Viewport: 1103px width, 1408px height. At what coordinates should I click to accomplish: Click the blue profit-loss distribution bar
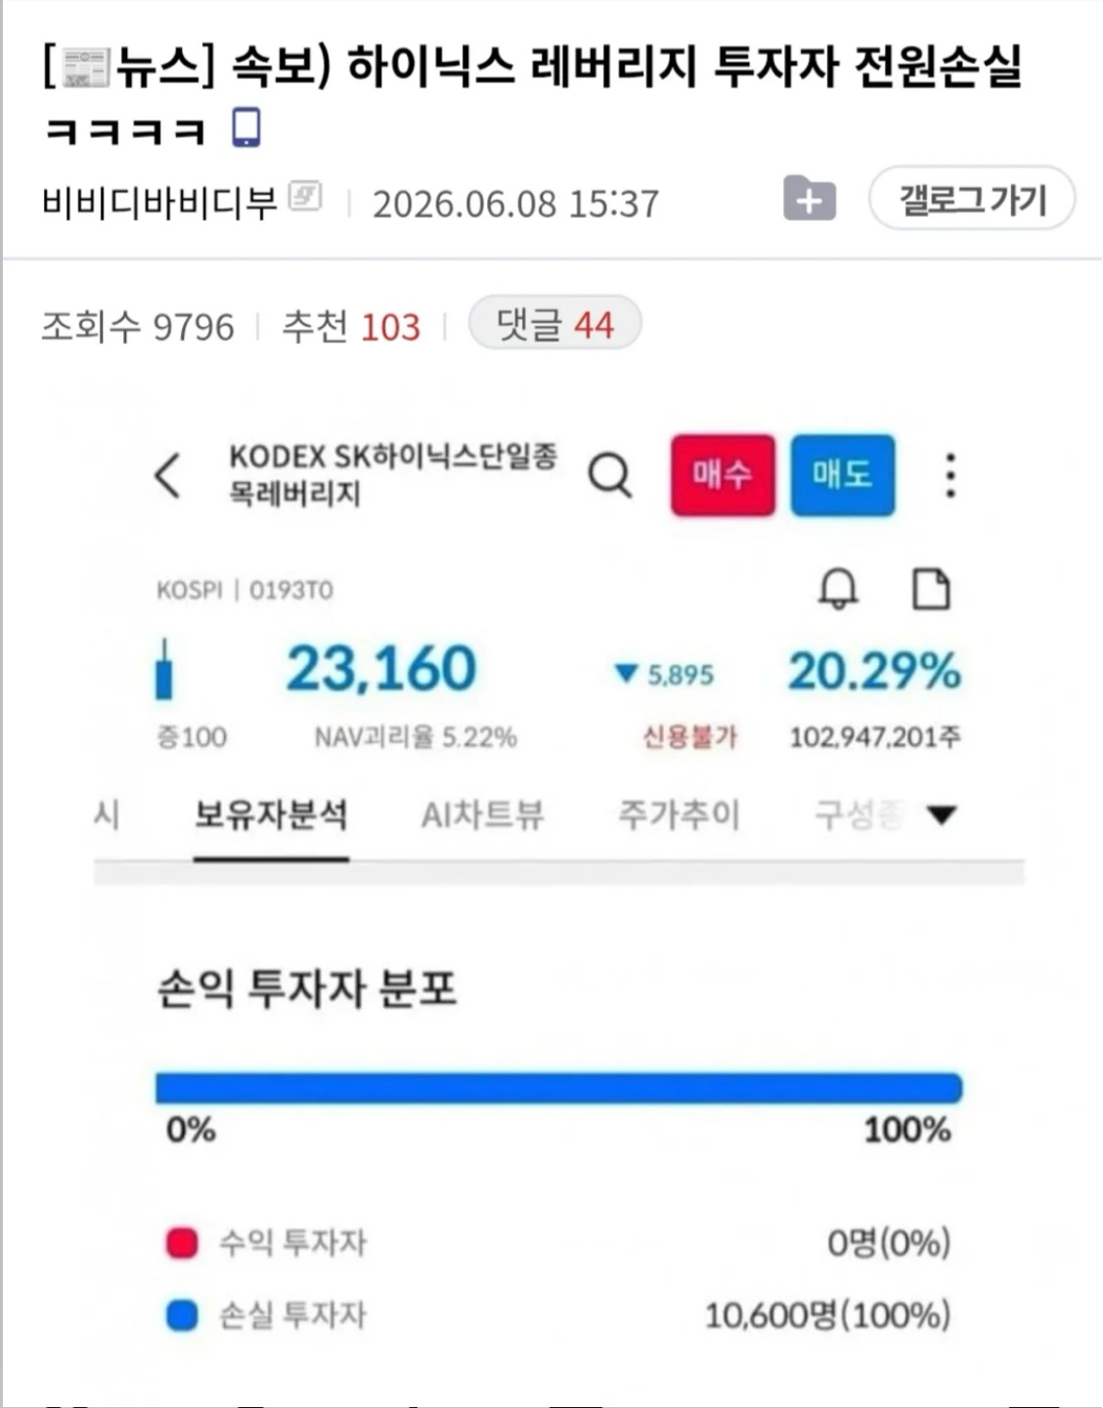coord(559,1088)
